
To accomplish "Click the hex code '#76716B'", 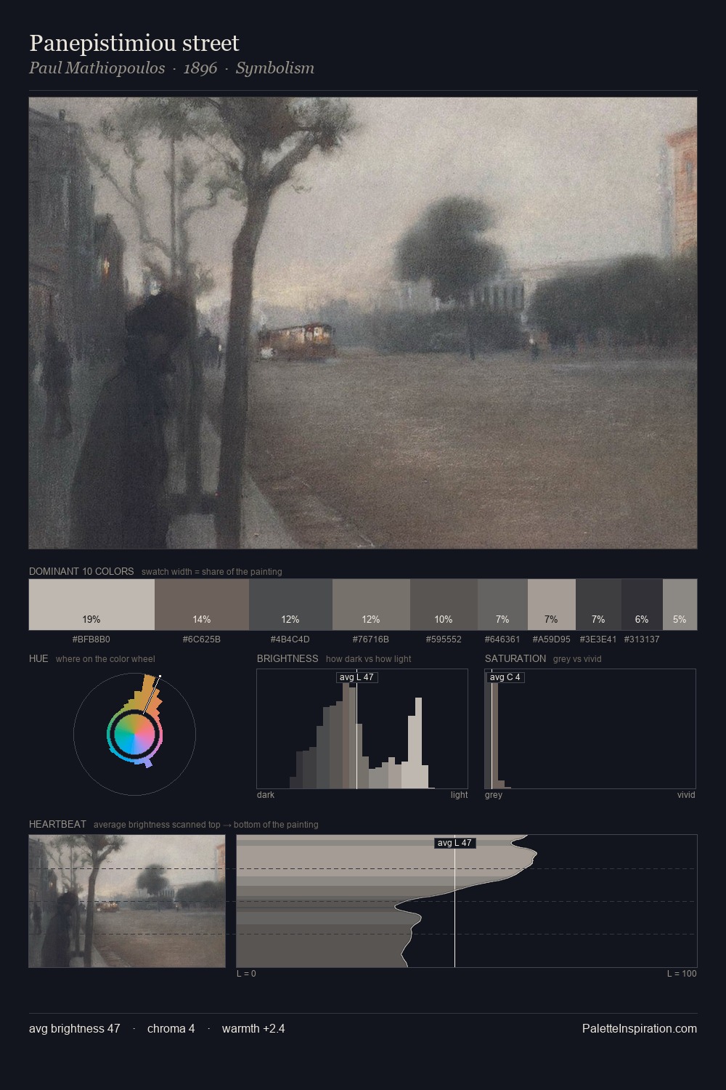I will pos(371,639).
